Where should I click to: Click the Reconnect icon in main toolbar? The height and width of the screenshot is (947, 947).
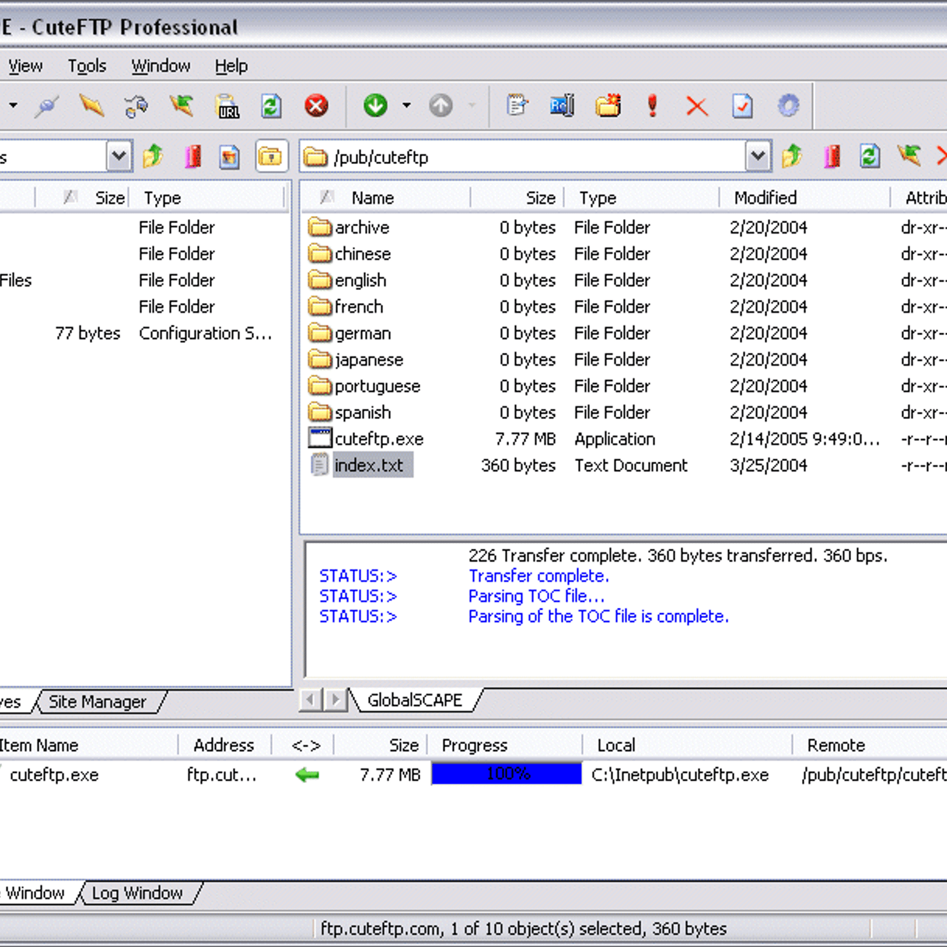tap(181, 107)
